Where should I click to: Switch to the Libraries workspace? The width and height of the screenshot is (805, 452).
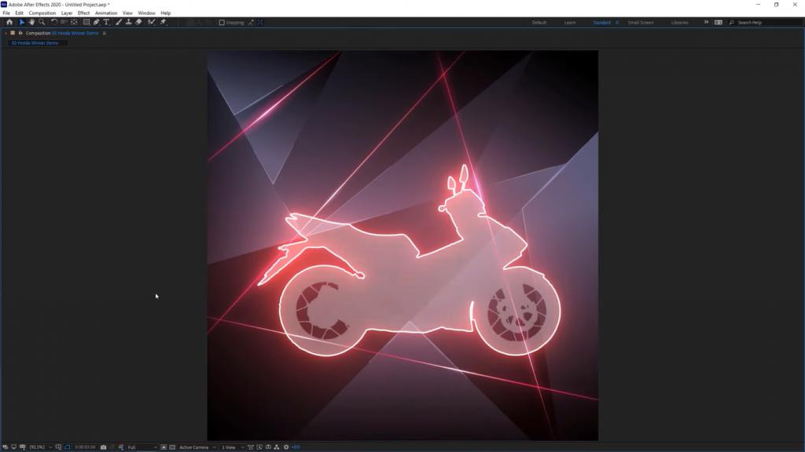(x=680, y=23)
